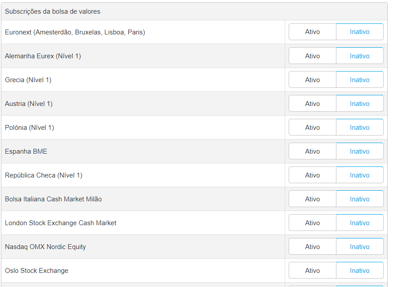Activate Alemanha Eurex (Nível 1) subscription
The image size is (393, 287).
click(x=313, y=56)
